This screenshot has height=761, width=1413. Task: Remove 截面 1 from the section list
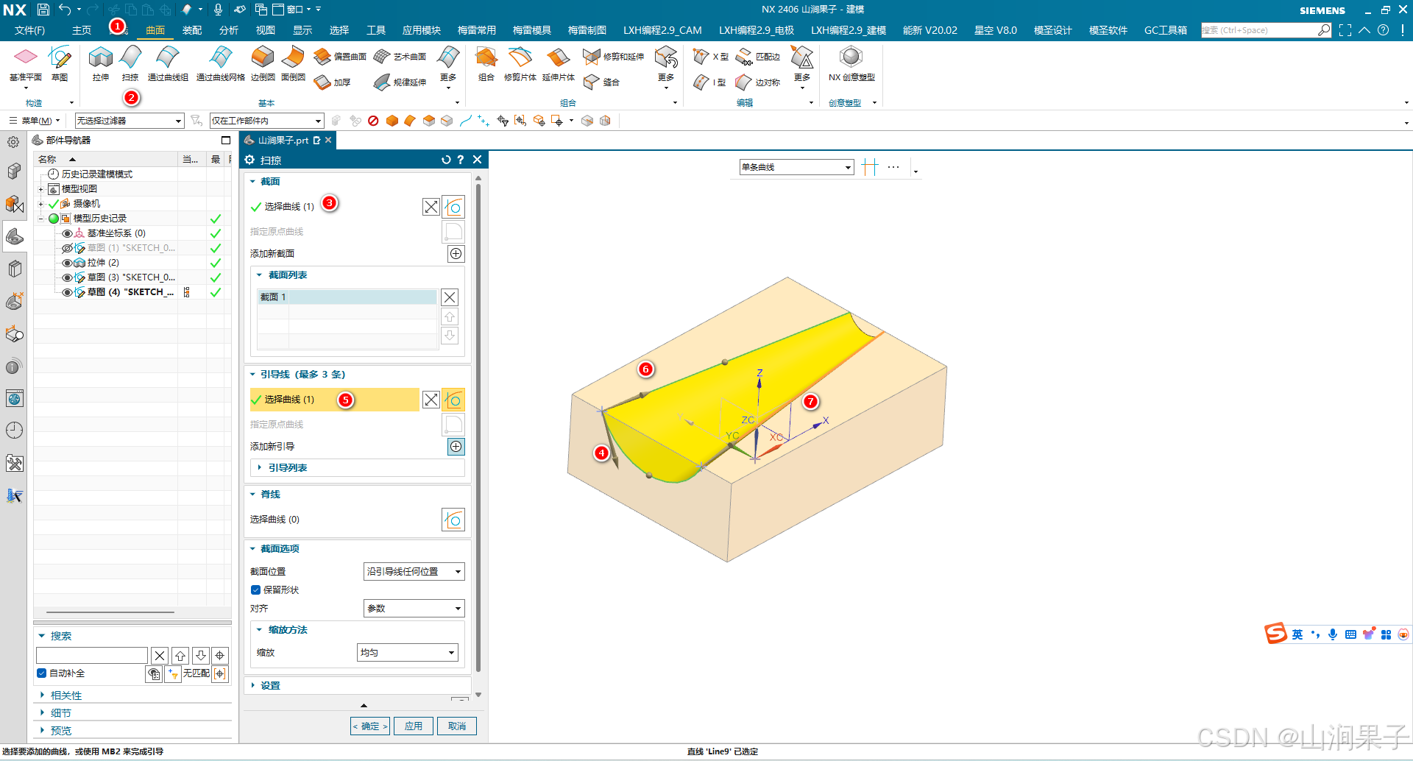pos(450,297)
